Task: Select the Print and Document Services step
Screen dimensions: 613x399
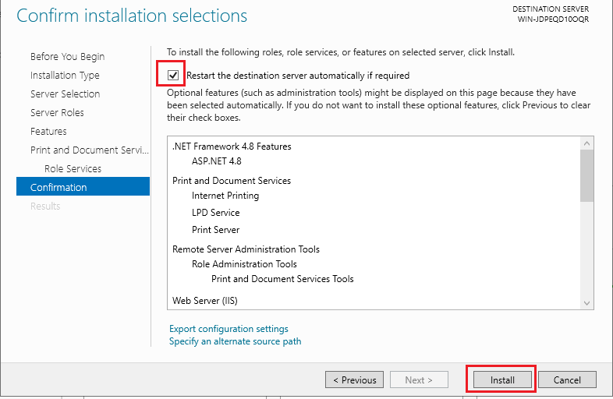Action: click(90, 150)
